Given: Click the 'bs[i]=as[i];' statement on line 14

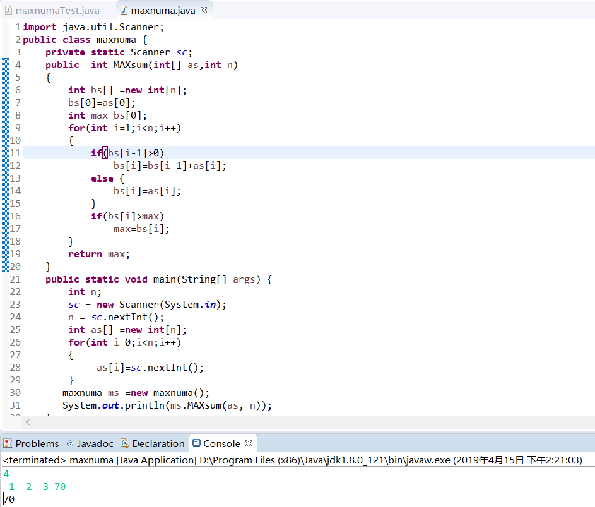Looking at the screenshot, I should point(147,191).
